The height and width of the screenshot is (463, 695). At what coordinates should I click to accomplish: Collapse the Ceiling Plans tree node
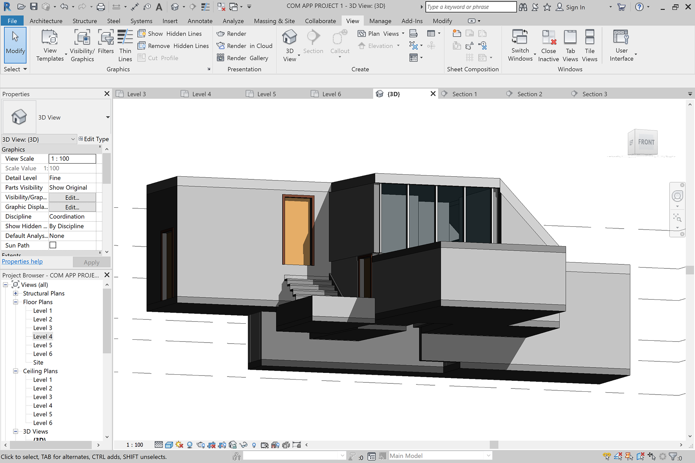point(16,371)
